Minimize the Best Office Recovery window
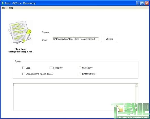Screen dimensions: 150x119 [138, 3]
